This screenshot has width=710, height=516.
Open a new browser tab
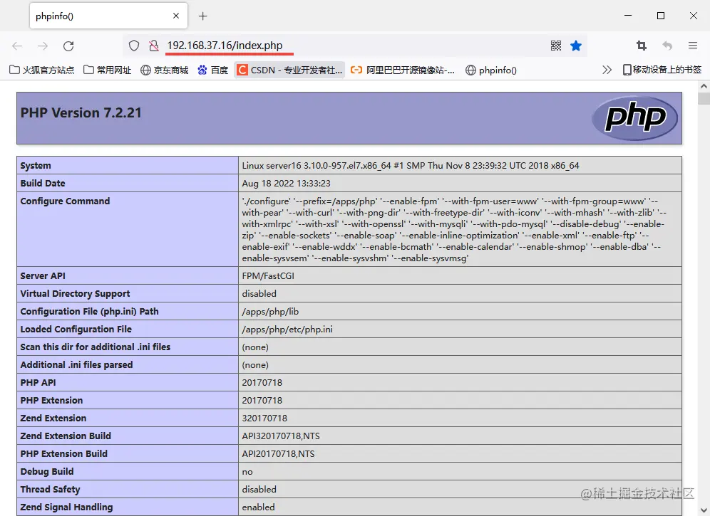tap(203, 16)
